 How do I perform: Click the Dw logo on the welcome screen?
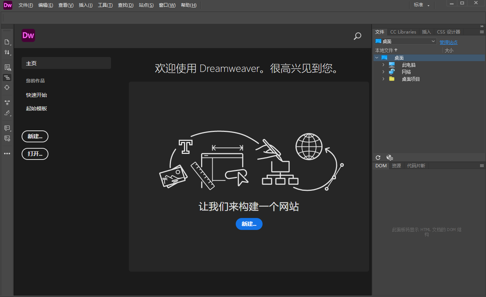(28, 35)
